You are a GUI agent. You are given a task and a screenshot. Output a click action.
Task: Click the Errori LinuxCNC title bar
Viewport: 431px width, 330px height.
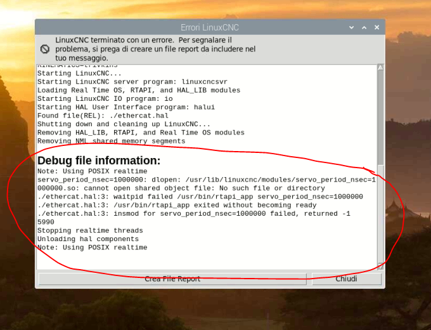pyautogui.click(x=210, y=27)
